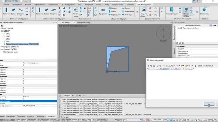Confirm with OK in Мастер функций

click(x=209, y=104)
